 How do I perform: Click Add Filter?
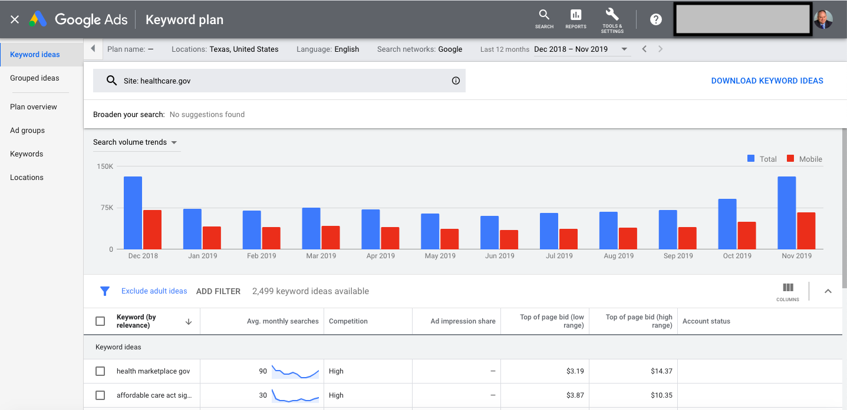[x=218, y=291]
